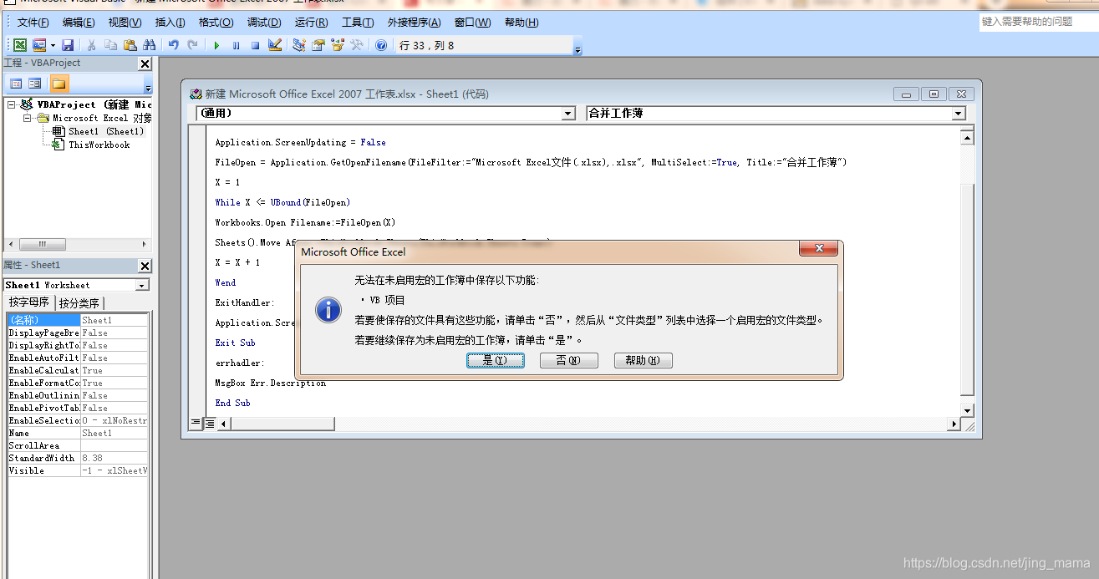
Task: Select the EnableCalculation property row
Action: point(78,370)
